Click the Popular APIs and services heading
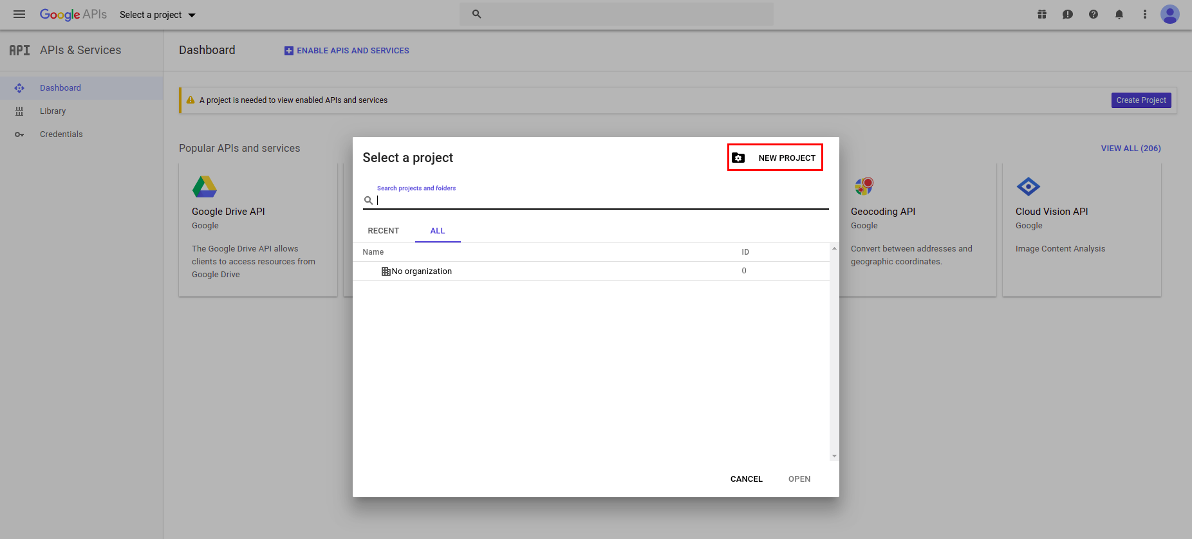Screen dimensions: 1192x539 click(x=239, y=149)
